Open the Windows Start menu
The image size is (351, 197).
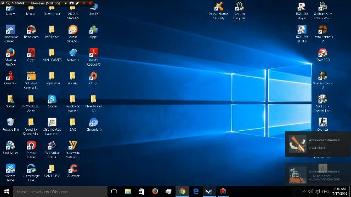pyautogui.click(x=7, y=192)
